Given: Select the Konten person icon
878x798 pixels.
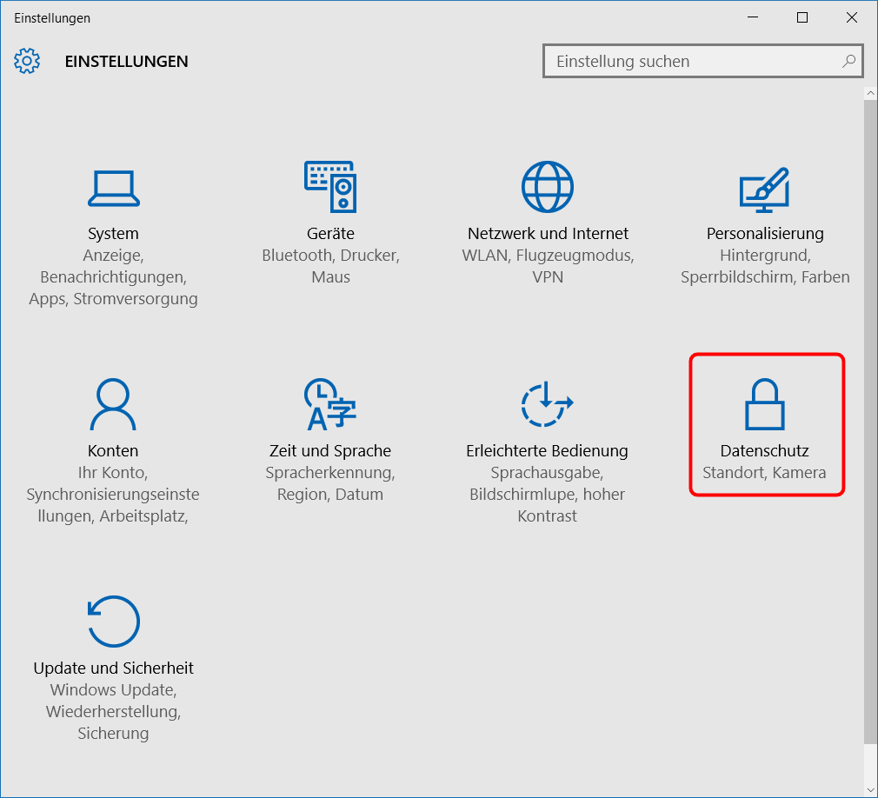Looking at the screenshot, I should pos(113,404).
